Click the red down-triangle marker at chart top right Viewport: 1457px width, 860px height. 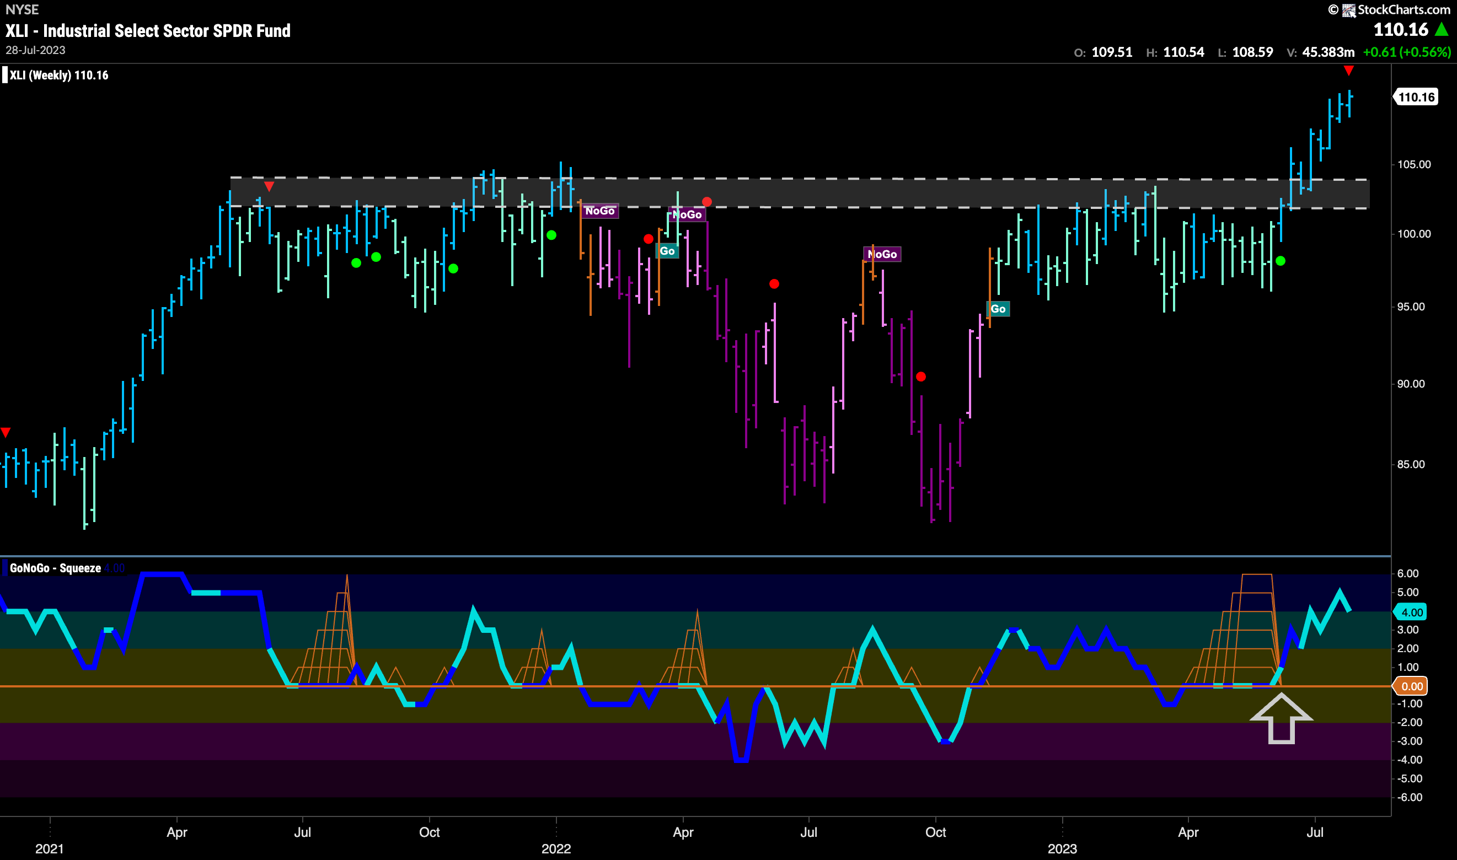pos(1348,71)
